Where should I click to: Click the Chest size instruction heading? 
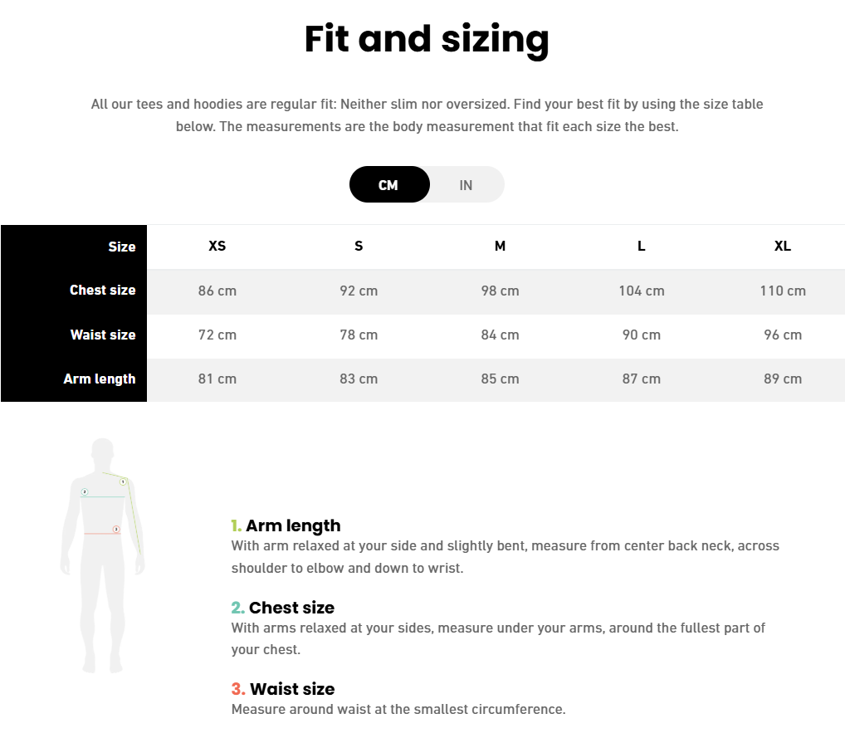[283, 608]
